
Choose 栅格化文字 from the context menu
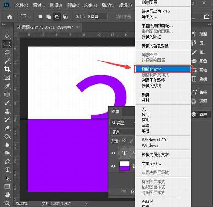[163, 69]
